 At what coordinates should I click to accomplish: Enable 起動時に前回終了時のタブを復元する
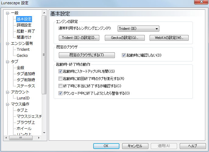(x=60, y=79)
